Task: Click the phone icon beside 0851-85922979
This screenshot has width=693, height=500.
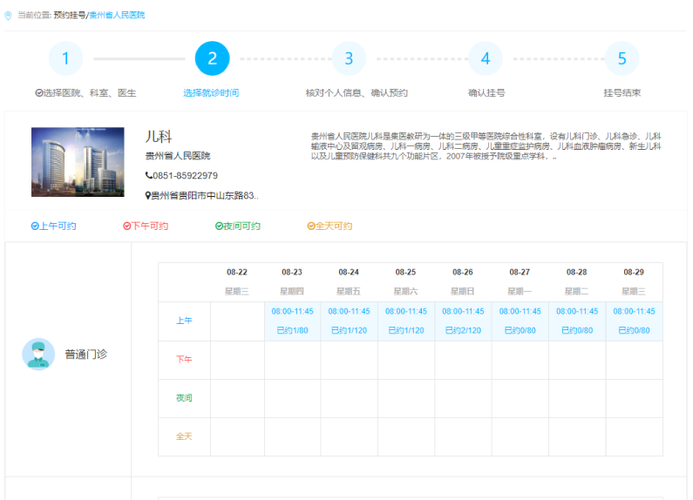Action: [x=148, y=176]
